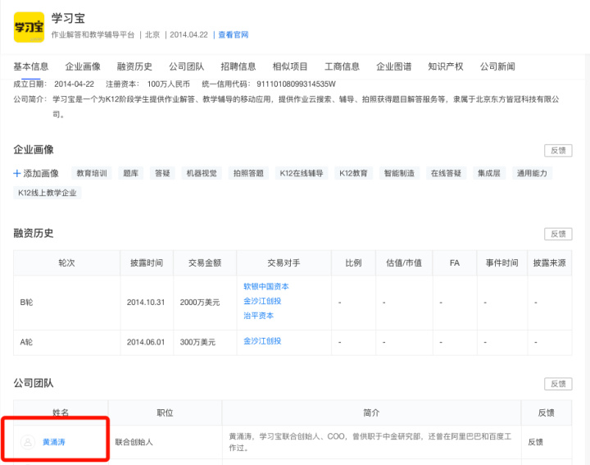
Task: Click the 比例 column header
Action: 353,262
